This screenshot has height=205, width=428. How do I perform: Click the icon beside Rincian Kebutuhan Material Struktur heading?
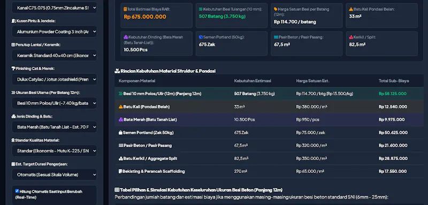[x=117, y=71]
